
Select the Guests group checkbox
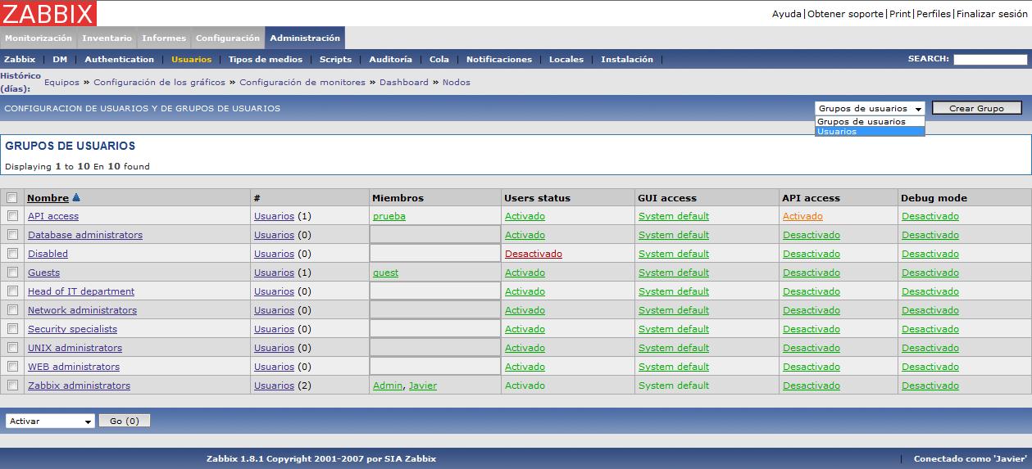pos(12,273)
